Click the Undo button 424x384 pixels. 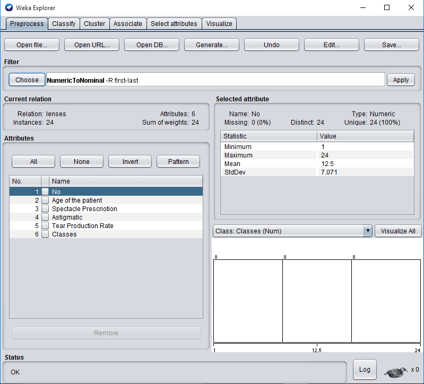pos(272,45)
